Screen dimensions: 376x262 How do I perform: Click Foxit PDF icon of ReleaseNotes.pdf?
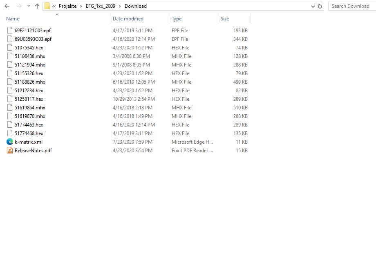coord(9,151)
